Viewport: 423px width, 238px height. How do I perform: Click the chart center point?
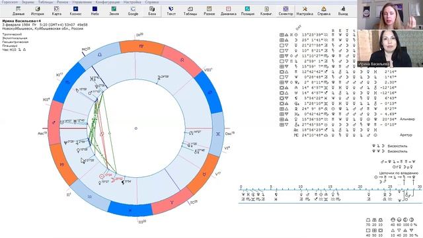(136, 128)
